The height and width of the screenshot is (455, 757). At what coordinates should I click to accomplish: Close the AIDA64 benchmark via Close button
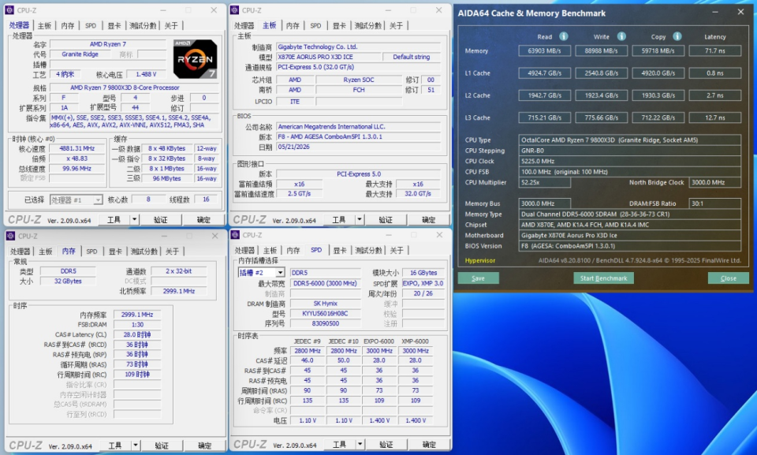(x=728, y=278)
